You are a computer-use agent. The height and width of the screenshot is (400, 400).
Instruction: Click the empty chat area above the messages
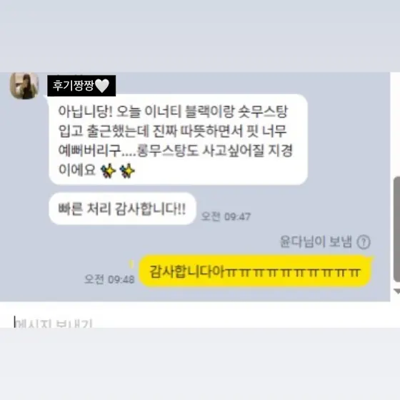point(200,36)
